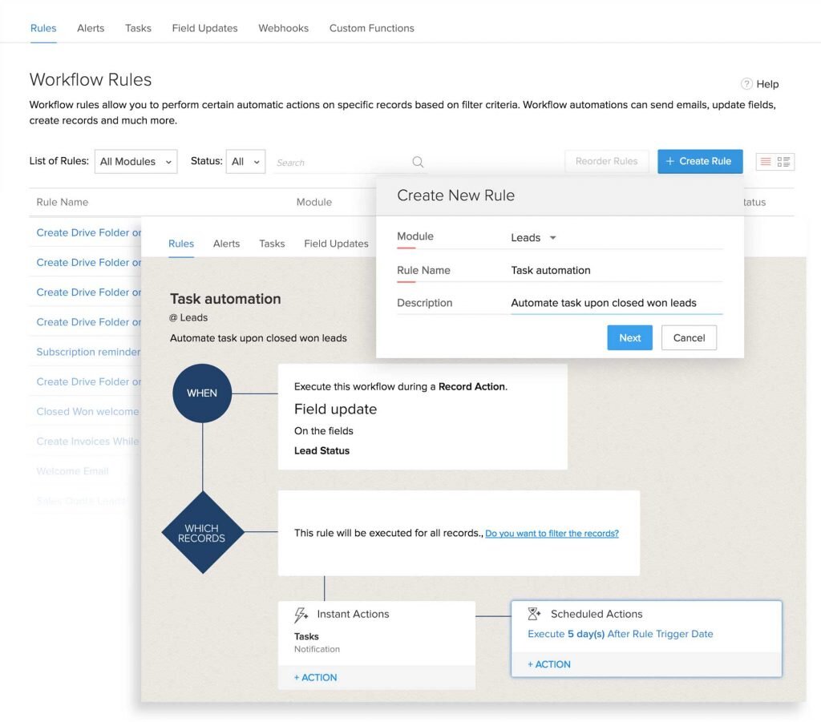The height and width of the screenshot is (722, 821).
Task: Click 'Notification' under Instant Actions Tasks
Action: [x=317, y=649]
